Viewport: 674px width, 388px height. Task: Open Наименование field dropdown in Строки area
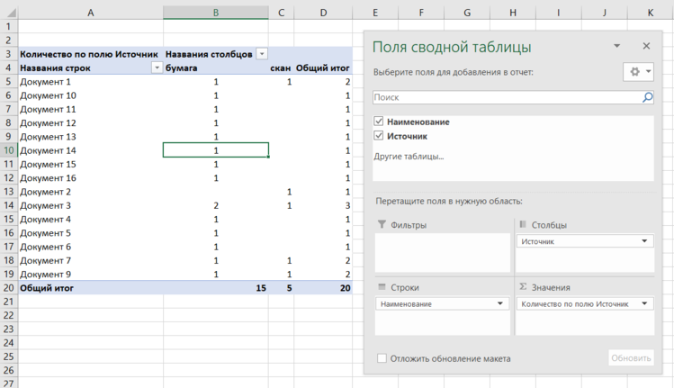[500, 303]
